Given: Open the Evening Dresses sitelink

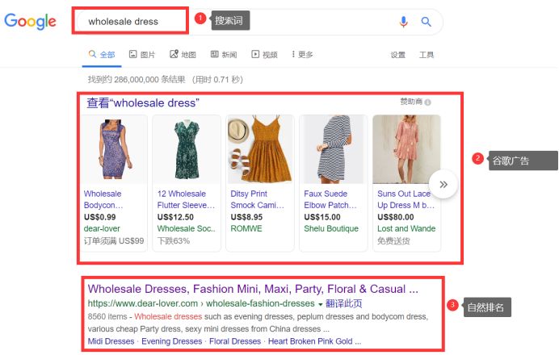Looking at the screenshot, I should click(x=171, y=341).
